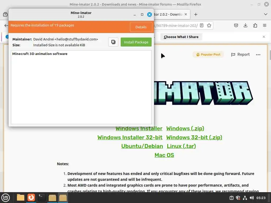
Task: Click the maintainer email David Andrei text
Action: pyautogui.click(x=66, y=39)
